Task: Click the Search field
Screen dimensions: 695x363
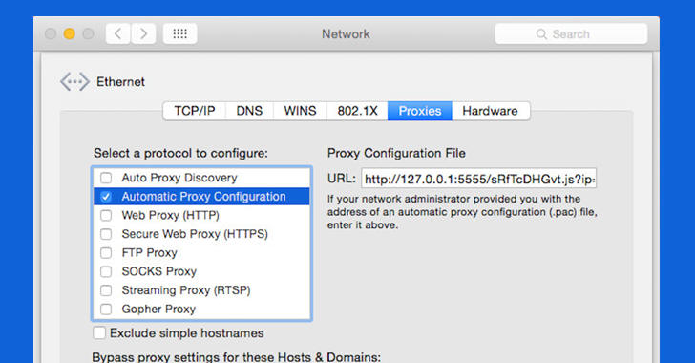Action: [571, 34]
